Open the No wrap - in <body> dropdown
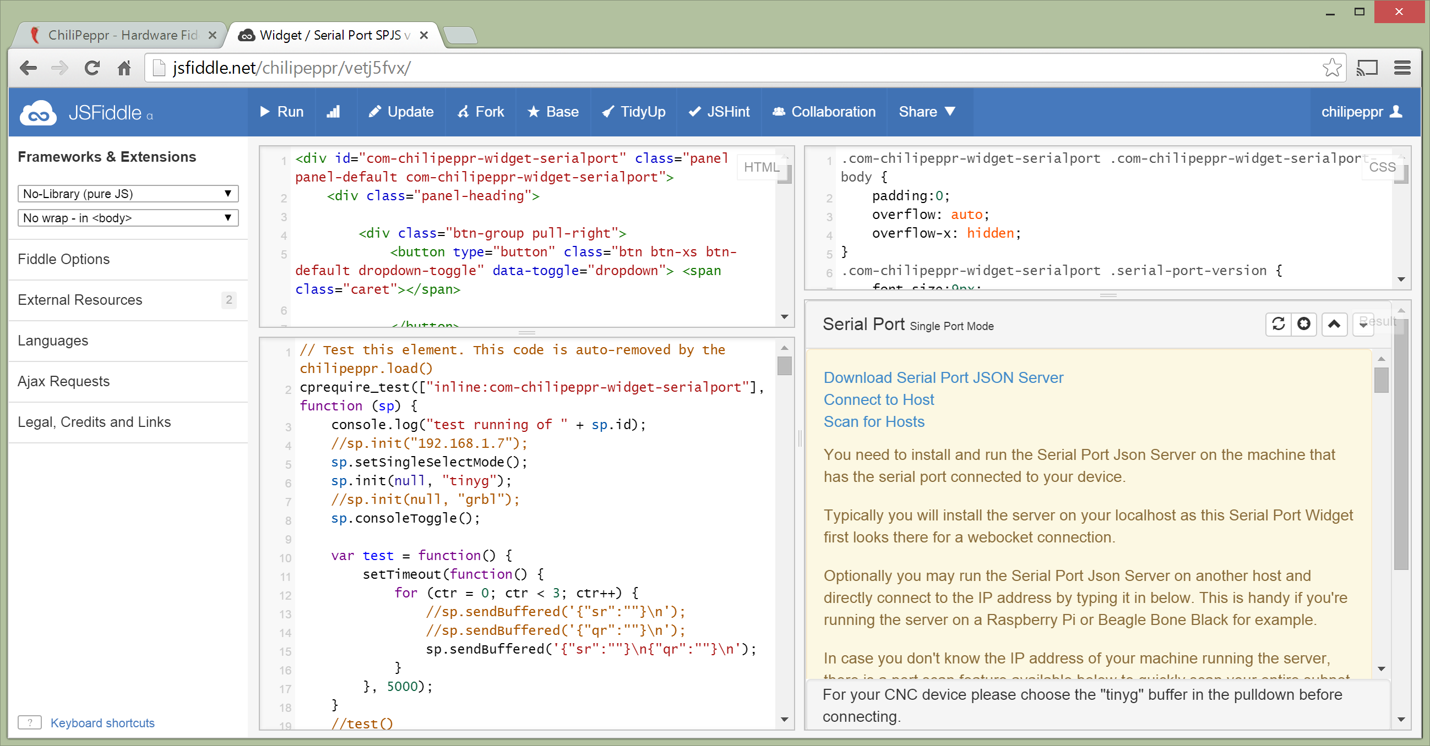The image size is (1430, 746). point(128,218)
